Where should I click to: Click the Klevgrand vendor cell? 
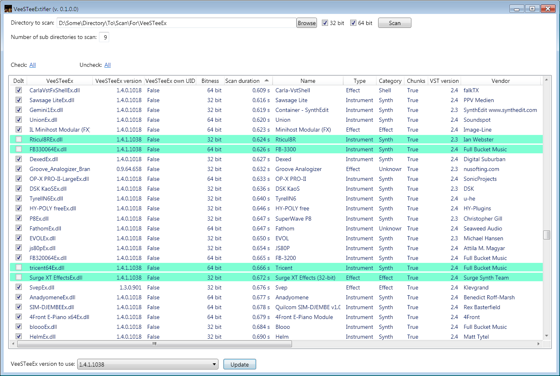(x=476, y=287)
